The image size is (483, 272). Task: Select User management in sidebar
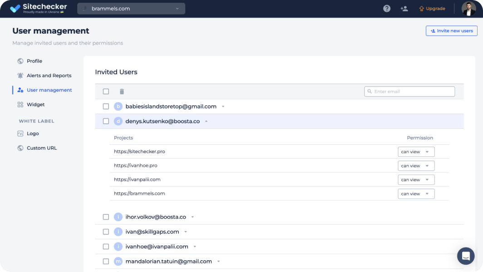49,90
